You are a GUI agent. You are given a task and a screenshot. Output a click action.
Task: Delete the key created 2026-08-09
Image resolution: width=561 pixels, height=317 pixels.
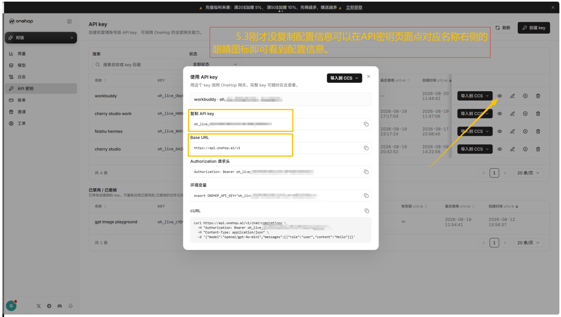538,149
